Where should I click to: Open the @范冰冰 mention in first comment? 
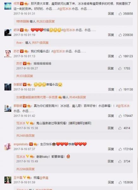(x=66, y=9)
